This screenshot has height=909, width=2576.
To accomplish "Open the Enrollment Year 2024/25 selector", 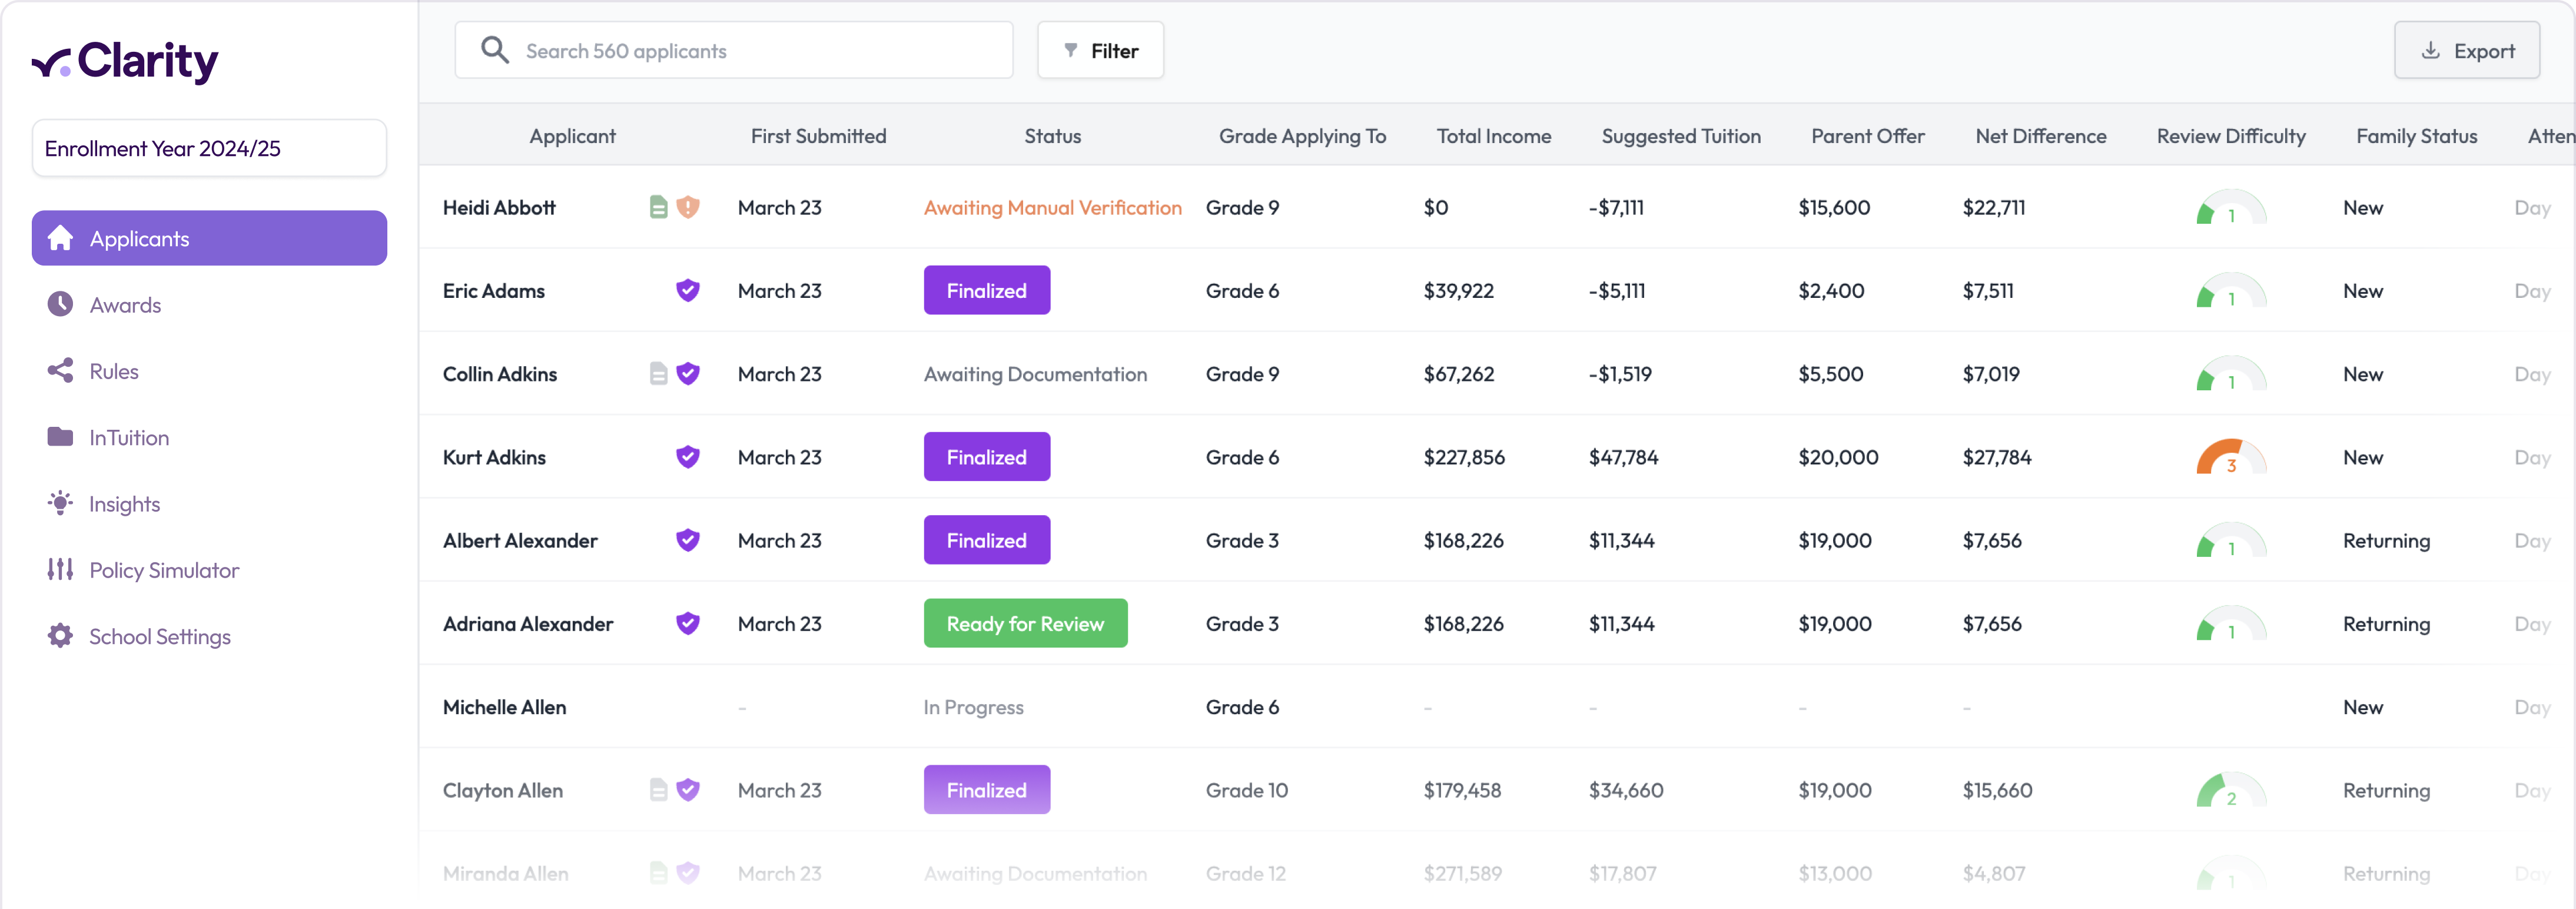I will (209, 148).
